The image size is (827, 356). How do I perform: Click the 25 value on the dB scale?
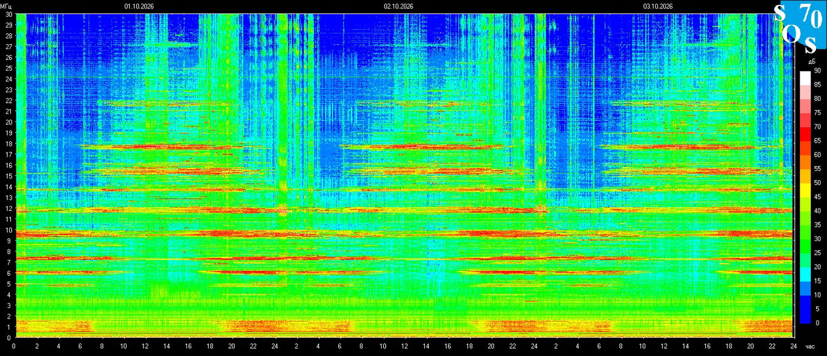coord(817,253)
